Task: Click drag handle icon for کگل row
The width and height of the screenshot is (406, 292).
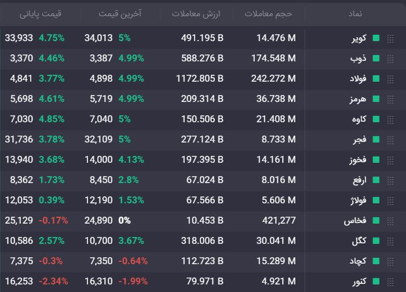Action: (x=390, y=242)
